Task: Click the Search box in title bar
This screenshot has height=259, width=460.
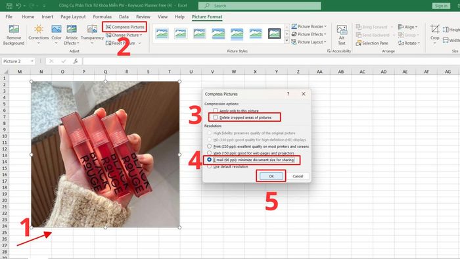Action: pos(260,5)
